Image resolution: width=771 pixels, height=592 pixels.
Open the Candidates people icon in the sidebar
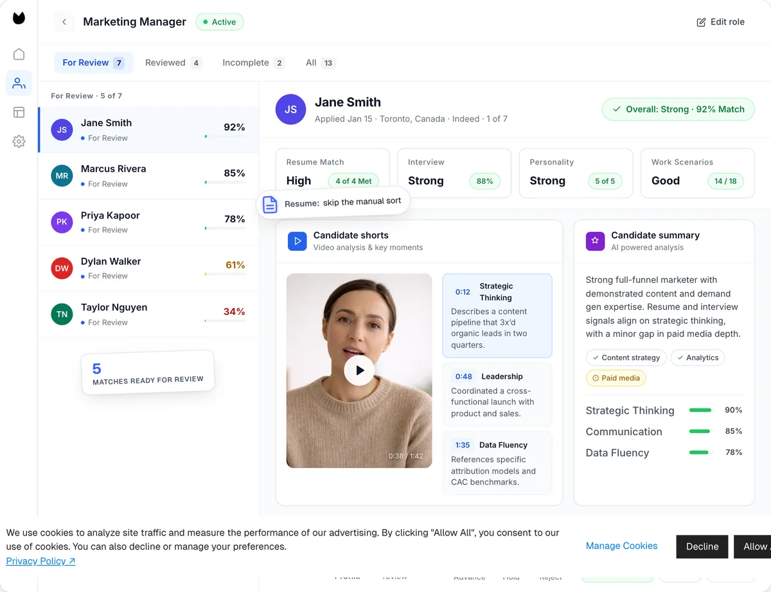[19, 83]
